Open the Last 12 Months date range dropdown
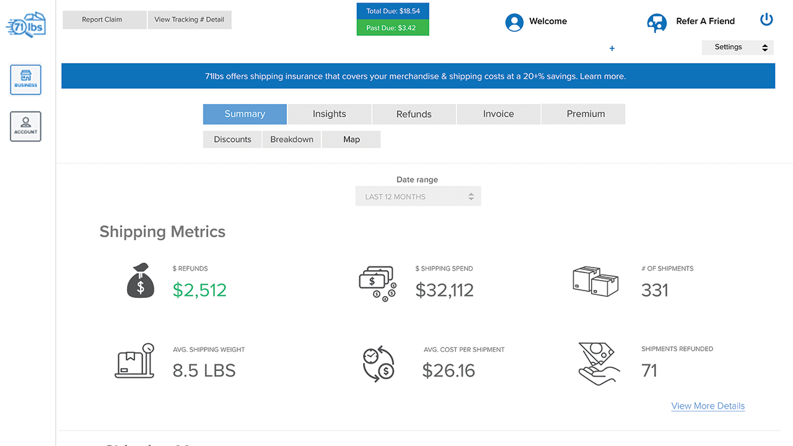 [x=418, y=196]
